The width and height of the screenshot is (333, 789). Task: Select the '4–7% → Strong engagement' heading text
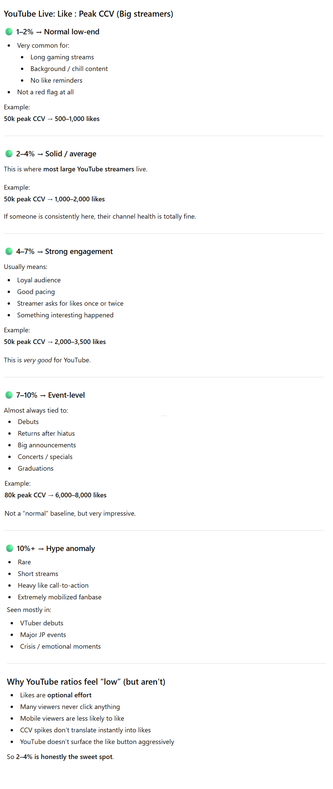[x=64, y=251]
